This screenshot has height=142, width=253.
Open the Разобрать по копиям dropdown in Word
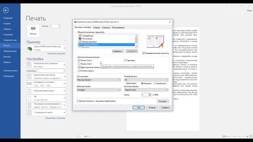coord(46,84)
